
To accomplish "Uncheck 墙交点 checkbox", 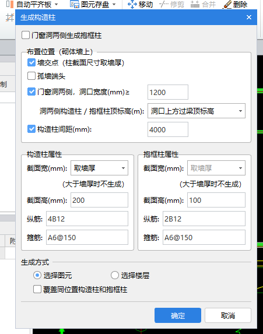I will (x=31, y=62).
